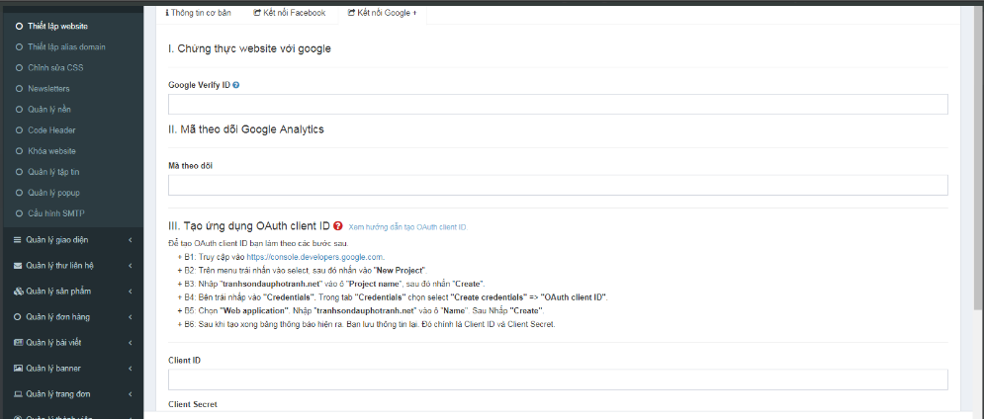Viewport: 984px width, 419px height.
Task: Click the Quản lý đơn hàng circle icon
Action: pos(18,317)
